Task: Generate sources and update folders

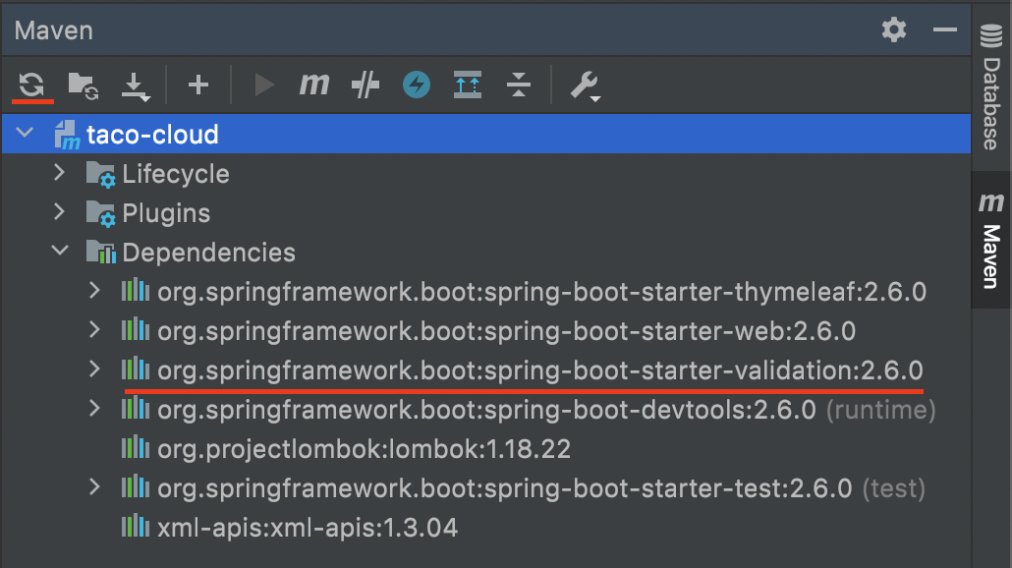Action: 84,85
